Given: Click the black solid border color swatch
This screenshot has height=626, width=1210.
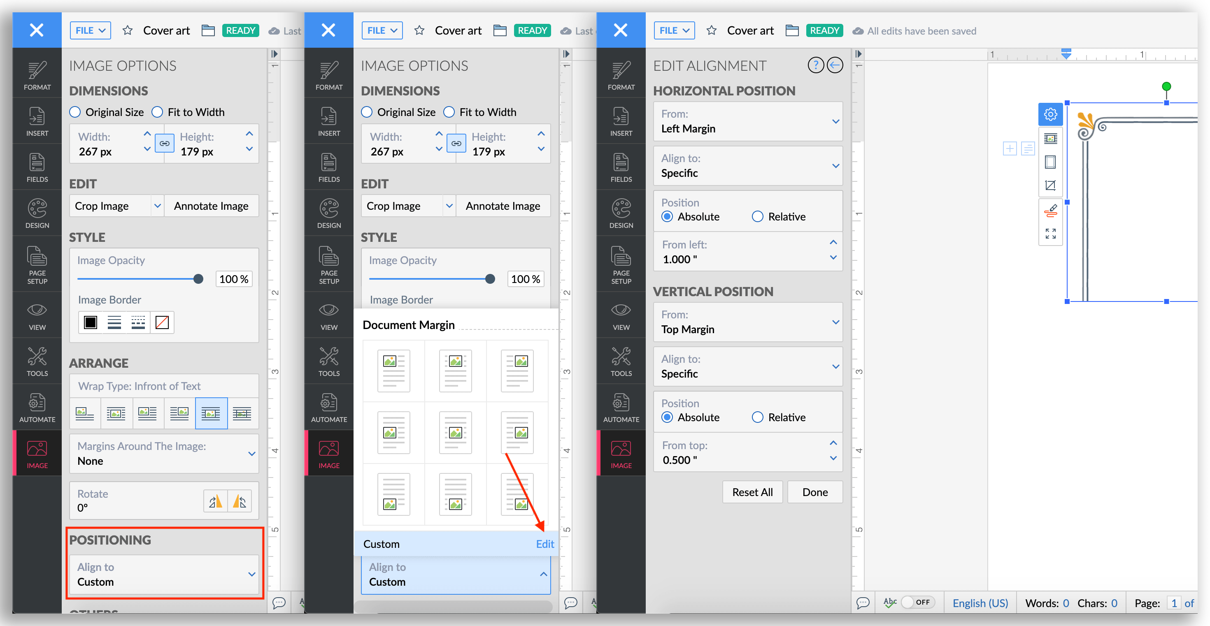Looking at the screenshot, I should point(90,323).
